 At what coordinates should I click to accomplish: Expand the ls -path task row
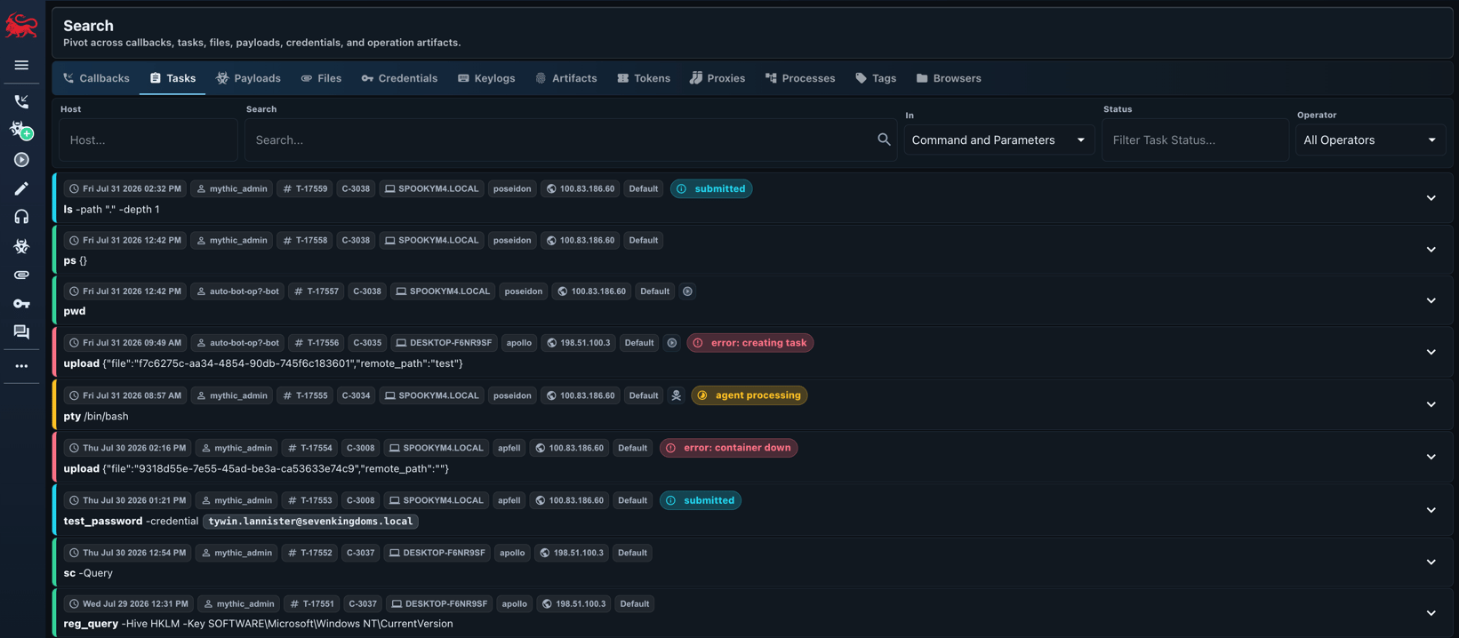(x=1431, y=198)
